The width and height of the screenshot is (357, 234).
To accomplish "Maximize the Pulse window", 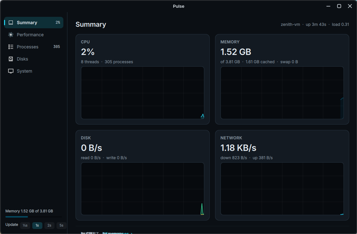I will click(x=339, y=6).
